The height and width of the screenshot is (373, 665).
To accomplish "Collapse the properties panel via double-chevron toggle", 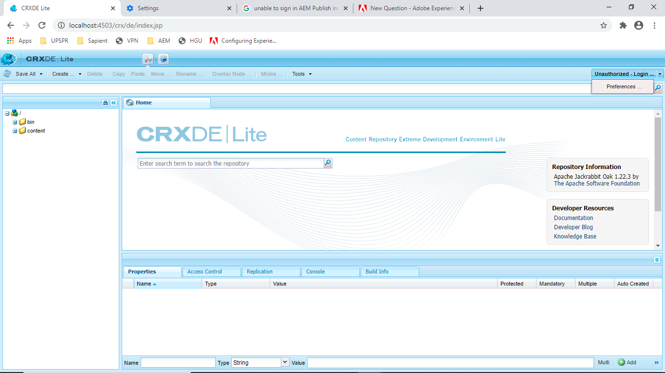I will click(x=656, y=260).
